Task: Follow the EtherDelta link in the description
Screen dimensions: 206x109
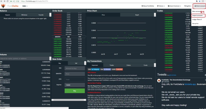Action: (x=106, y=78)
